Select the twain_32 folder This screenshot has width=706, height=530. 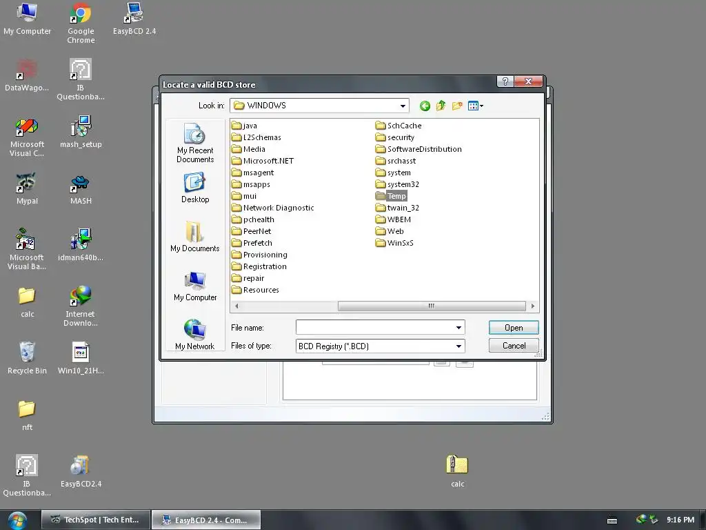[397, 208]
